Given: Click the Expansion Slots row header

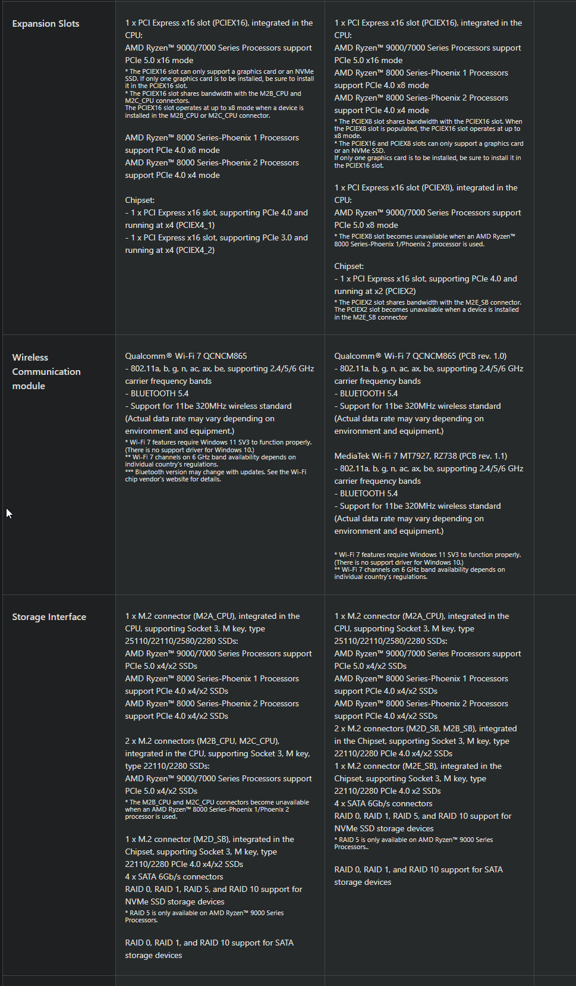Looking at the screenshot, I should point(46,24).
